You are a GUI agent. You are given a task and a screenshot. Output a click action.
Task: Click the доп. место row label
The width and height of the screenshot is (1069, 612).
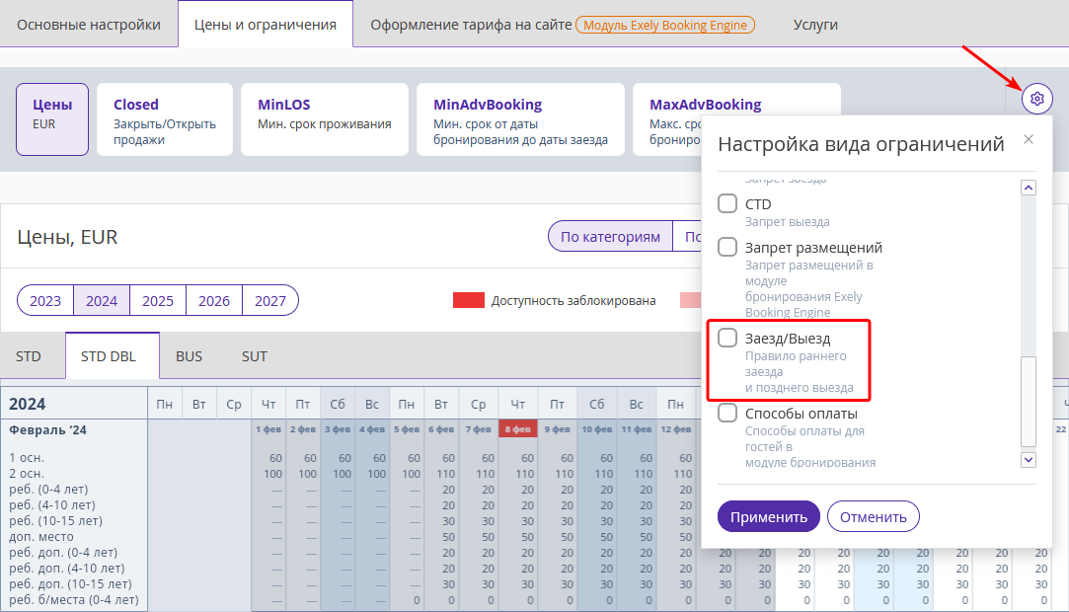coord(41,536)
